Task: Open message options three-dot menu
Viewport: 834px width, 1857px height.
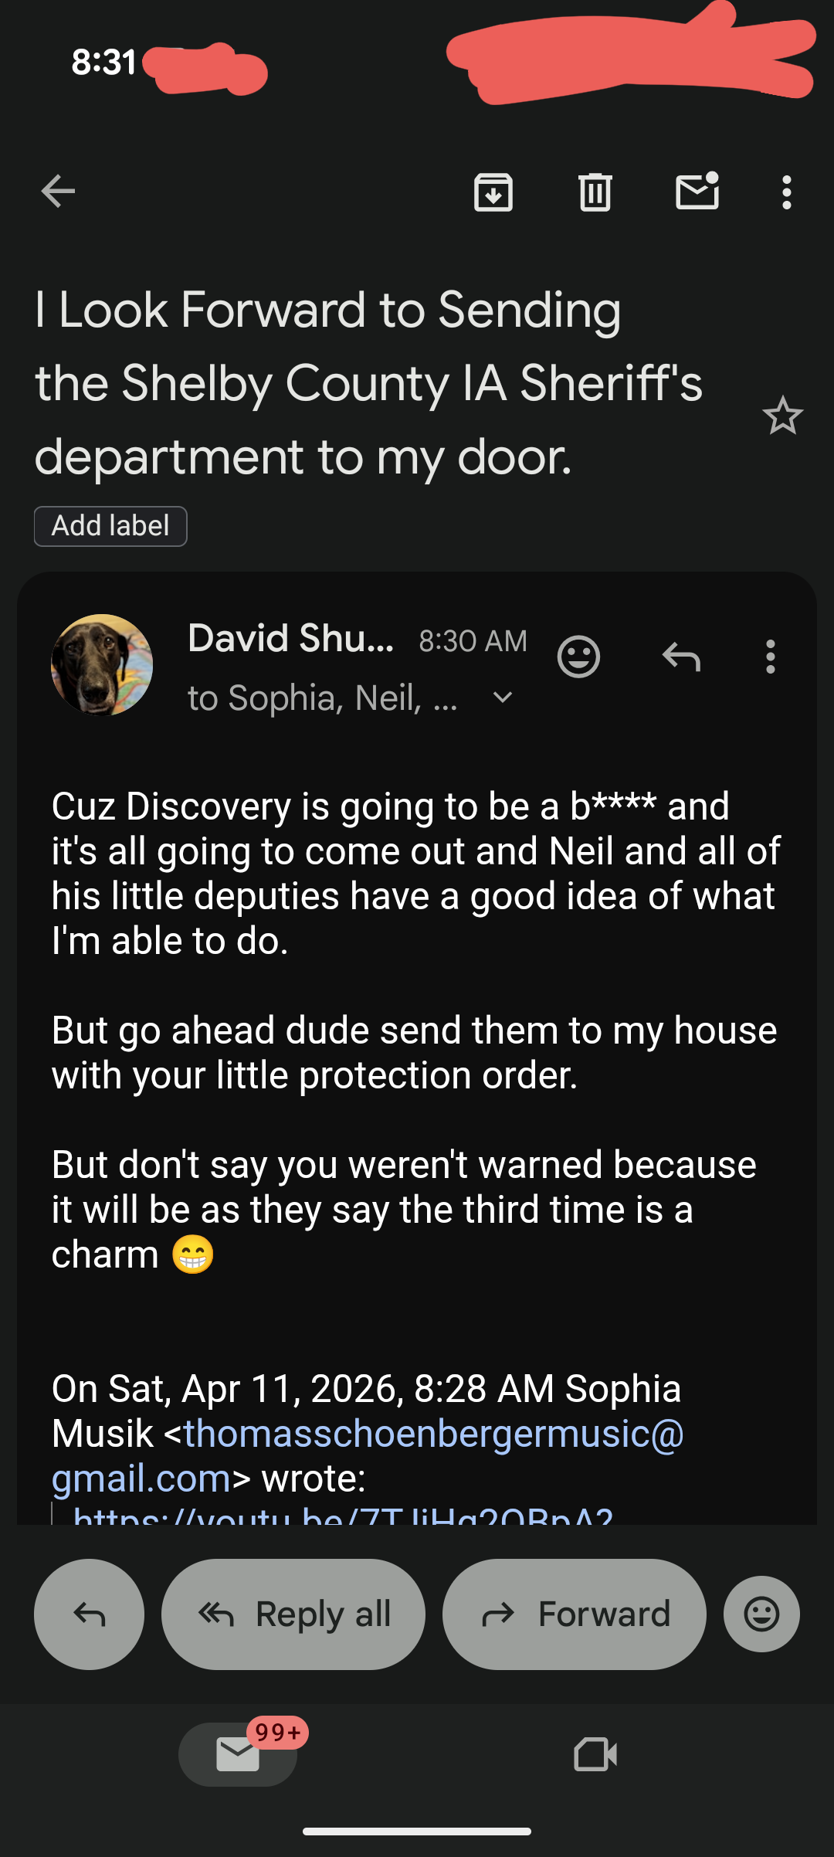Action: (x=770, y=657)
